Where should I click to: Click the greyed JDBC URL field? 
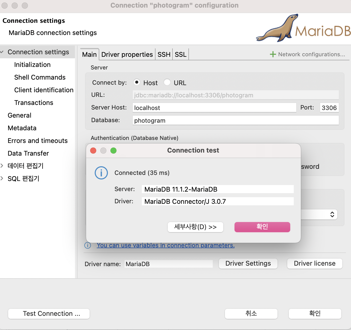236,95
